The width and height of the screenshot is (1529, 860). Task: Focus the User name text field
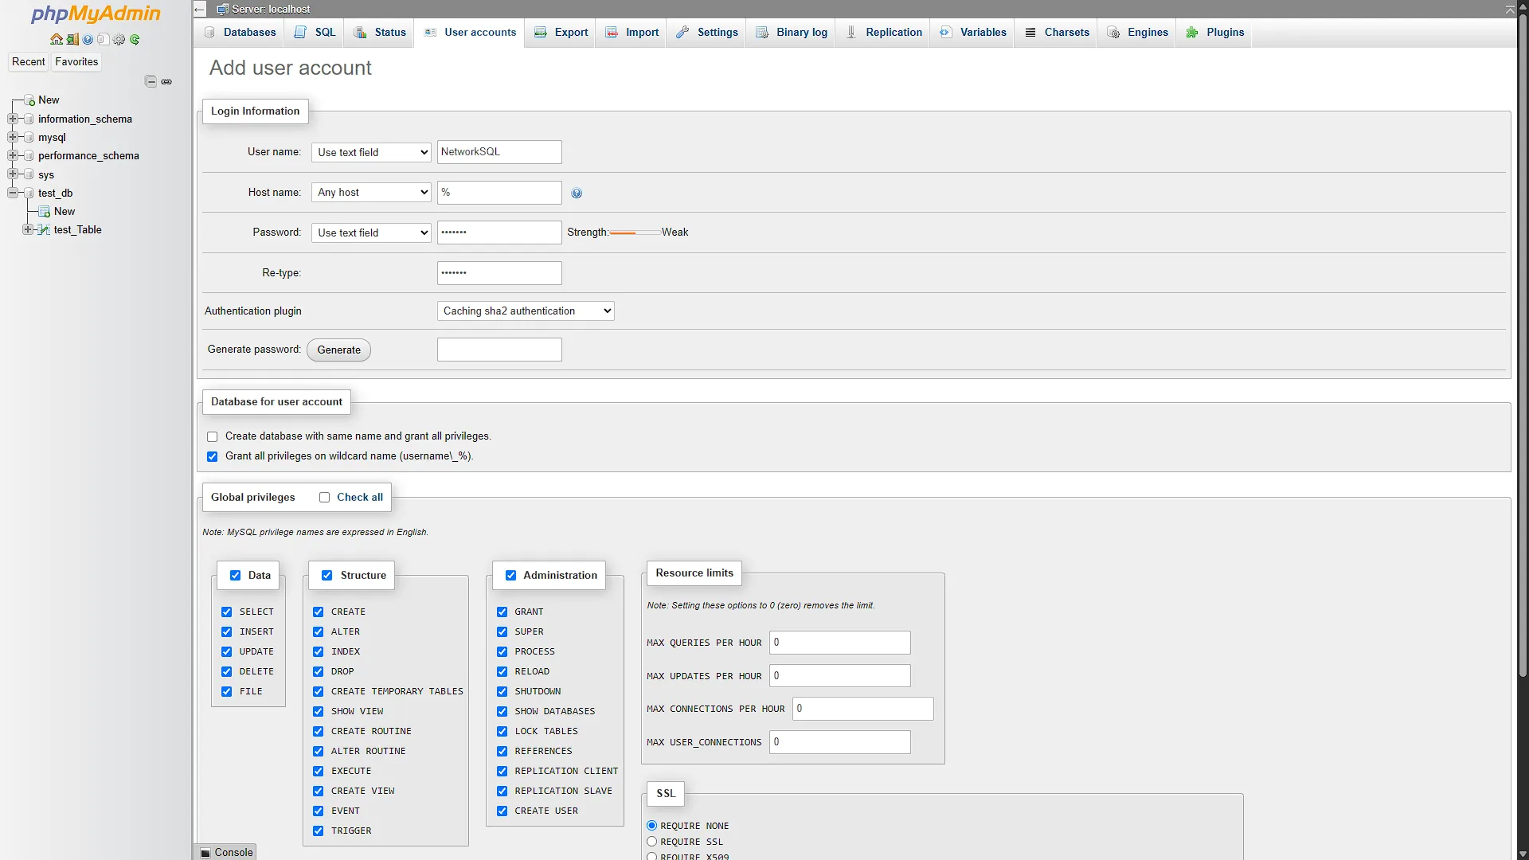point(499,152)
